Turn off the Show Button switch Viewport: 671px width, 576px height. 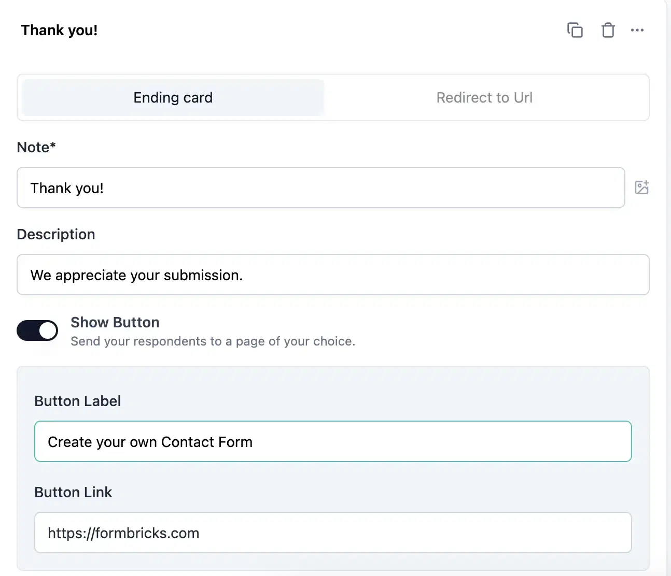coord(37,330)
